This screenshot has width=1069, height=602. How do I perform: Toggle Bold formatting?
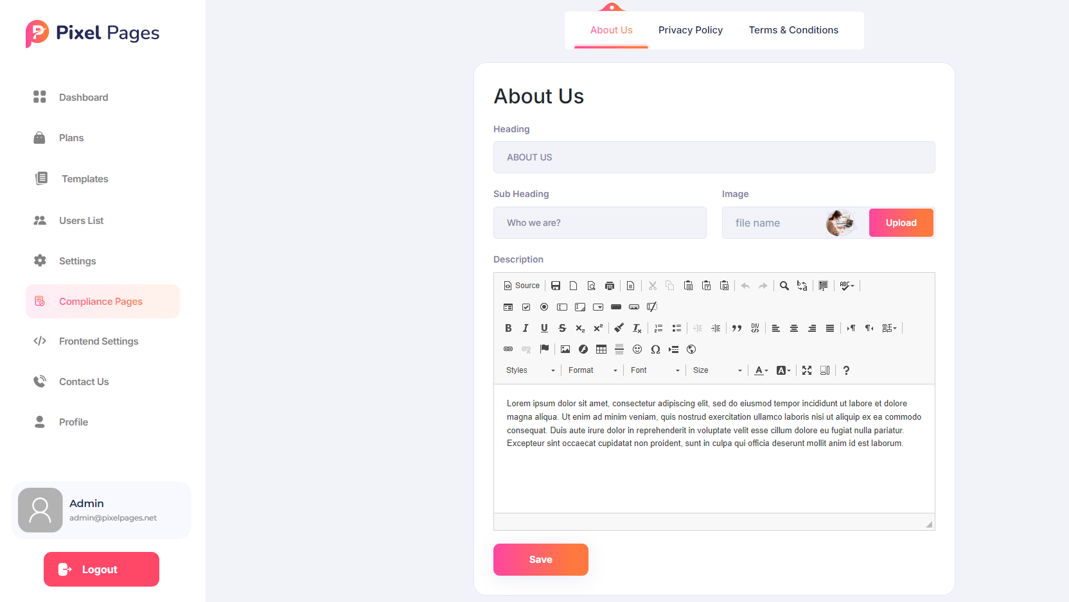[508, 328]
